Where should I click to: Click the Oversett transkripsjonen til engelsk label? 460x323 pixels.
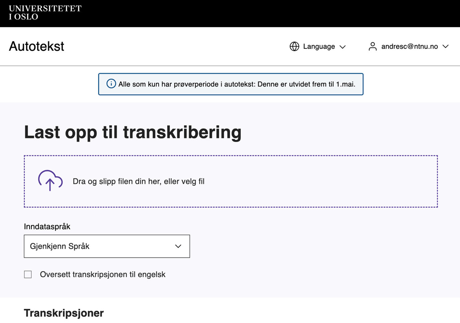click(103, 275)
